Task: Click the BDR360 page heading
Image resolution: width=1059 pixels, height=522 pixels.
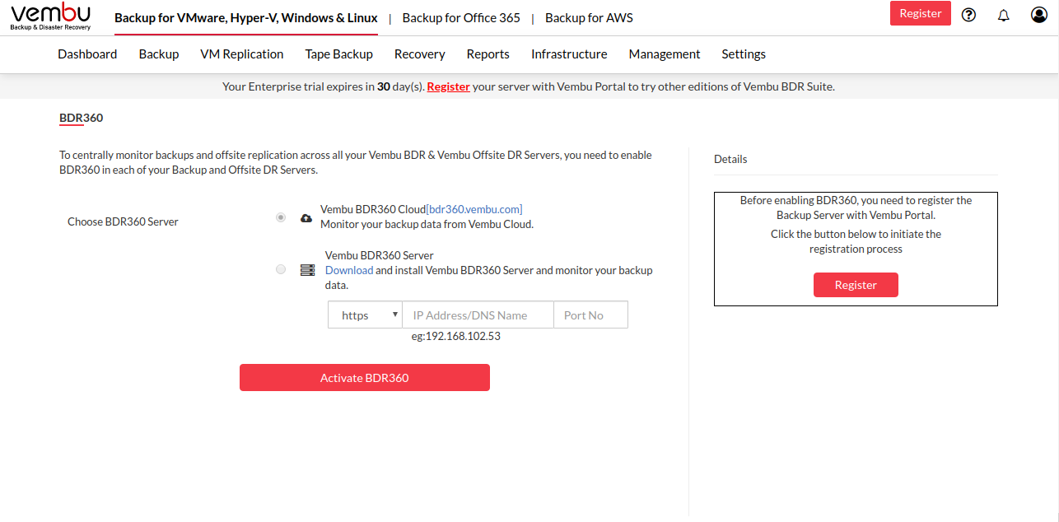Action: click(x=81, y=118)
